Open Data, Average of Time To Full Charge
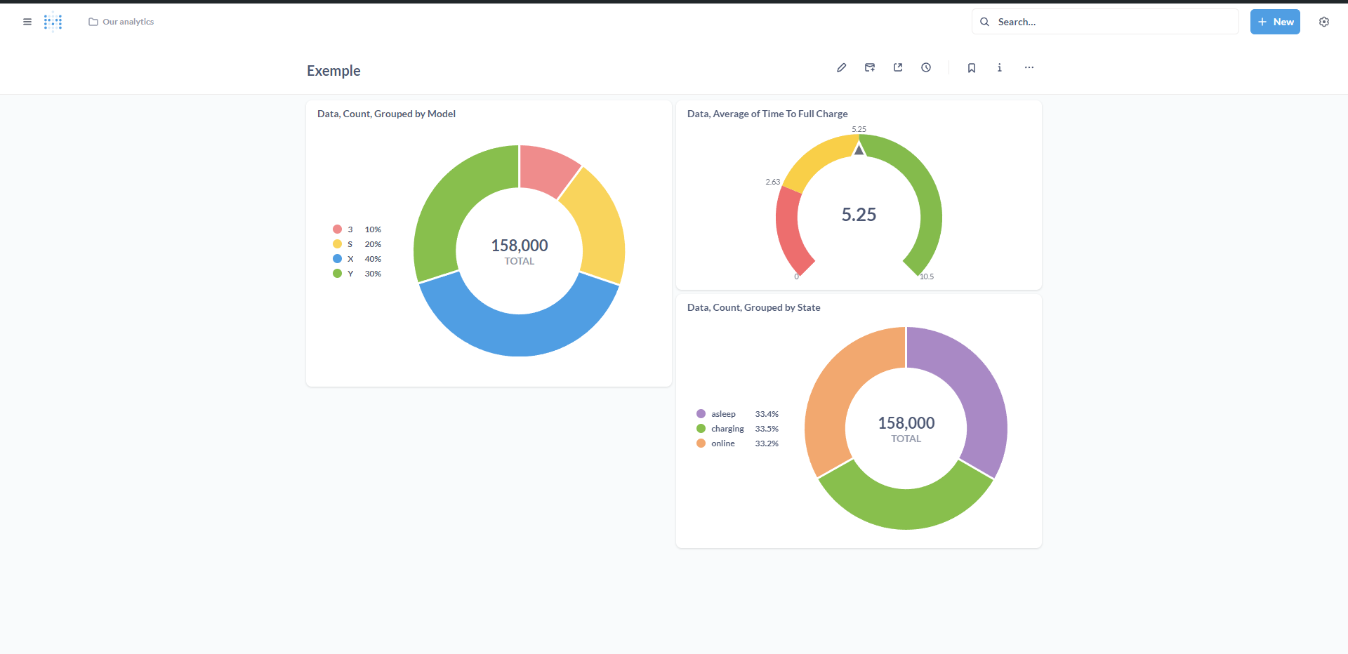 click(767, 114)
